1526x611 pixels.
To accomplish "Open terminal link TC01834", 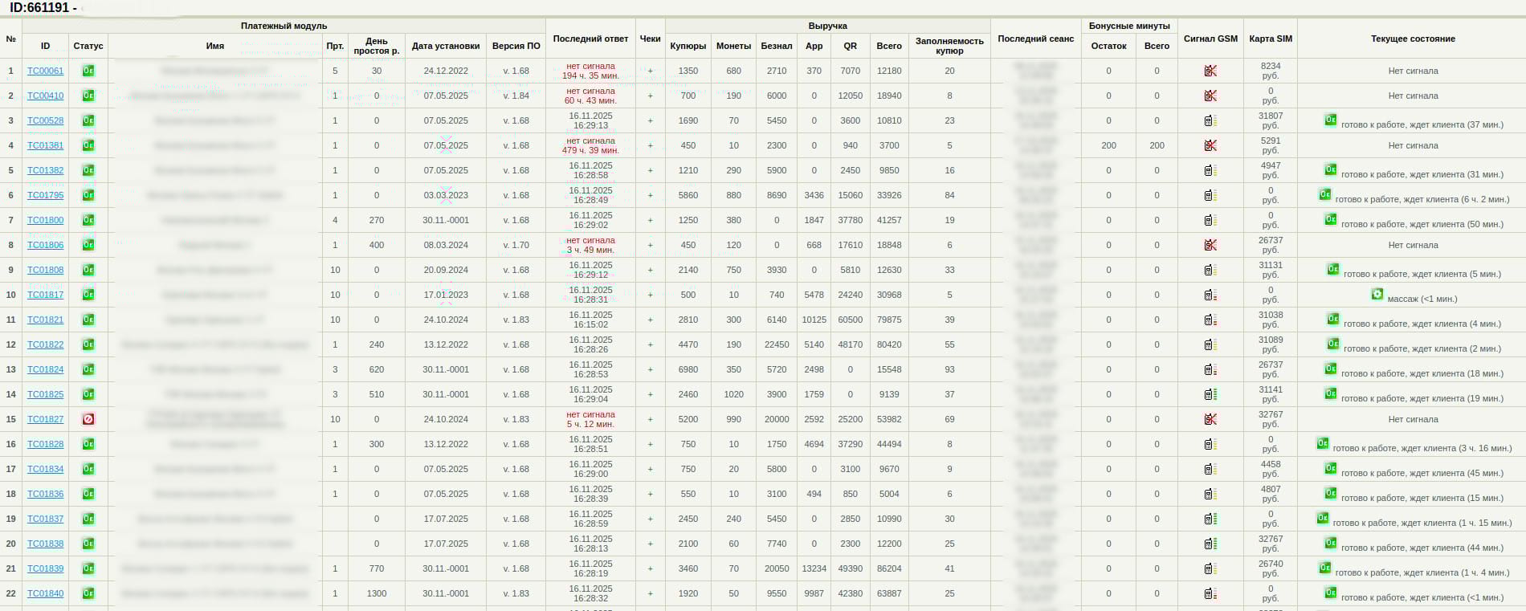I will (46, 469).
